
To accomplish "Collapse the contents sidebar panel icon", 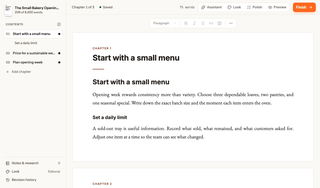I will click(59, 24).
